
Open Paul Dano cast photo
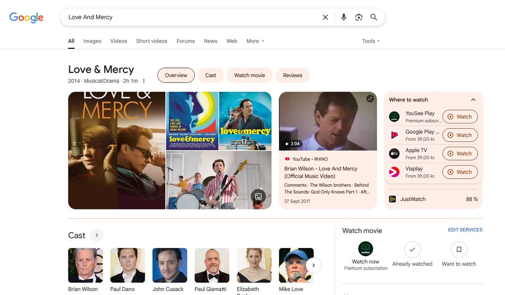coord(128,265)
